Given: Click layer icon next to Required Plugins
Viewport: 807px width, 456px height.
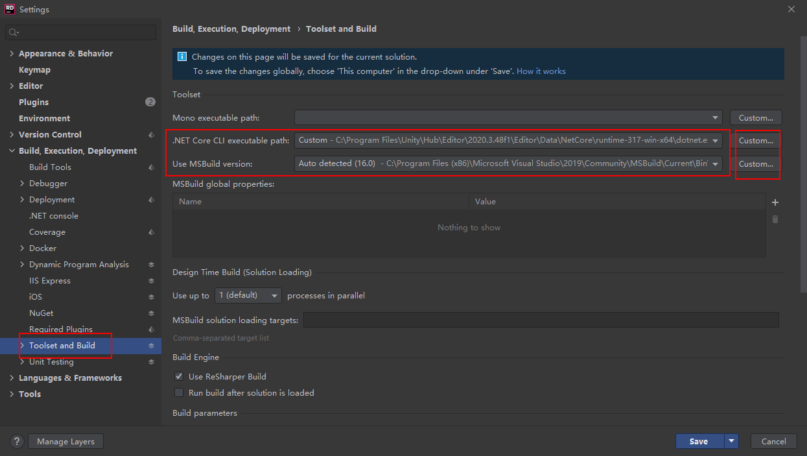Looking at the screenshot, I should click(151, 330).
